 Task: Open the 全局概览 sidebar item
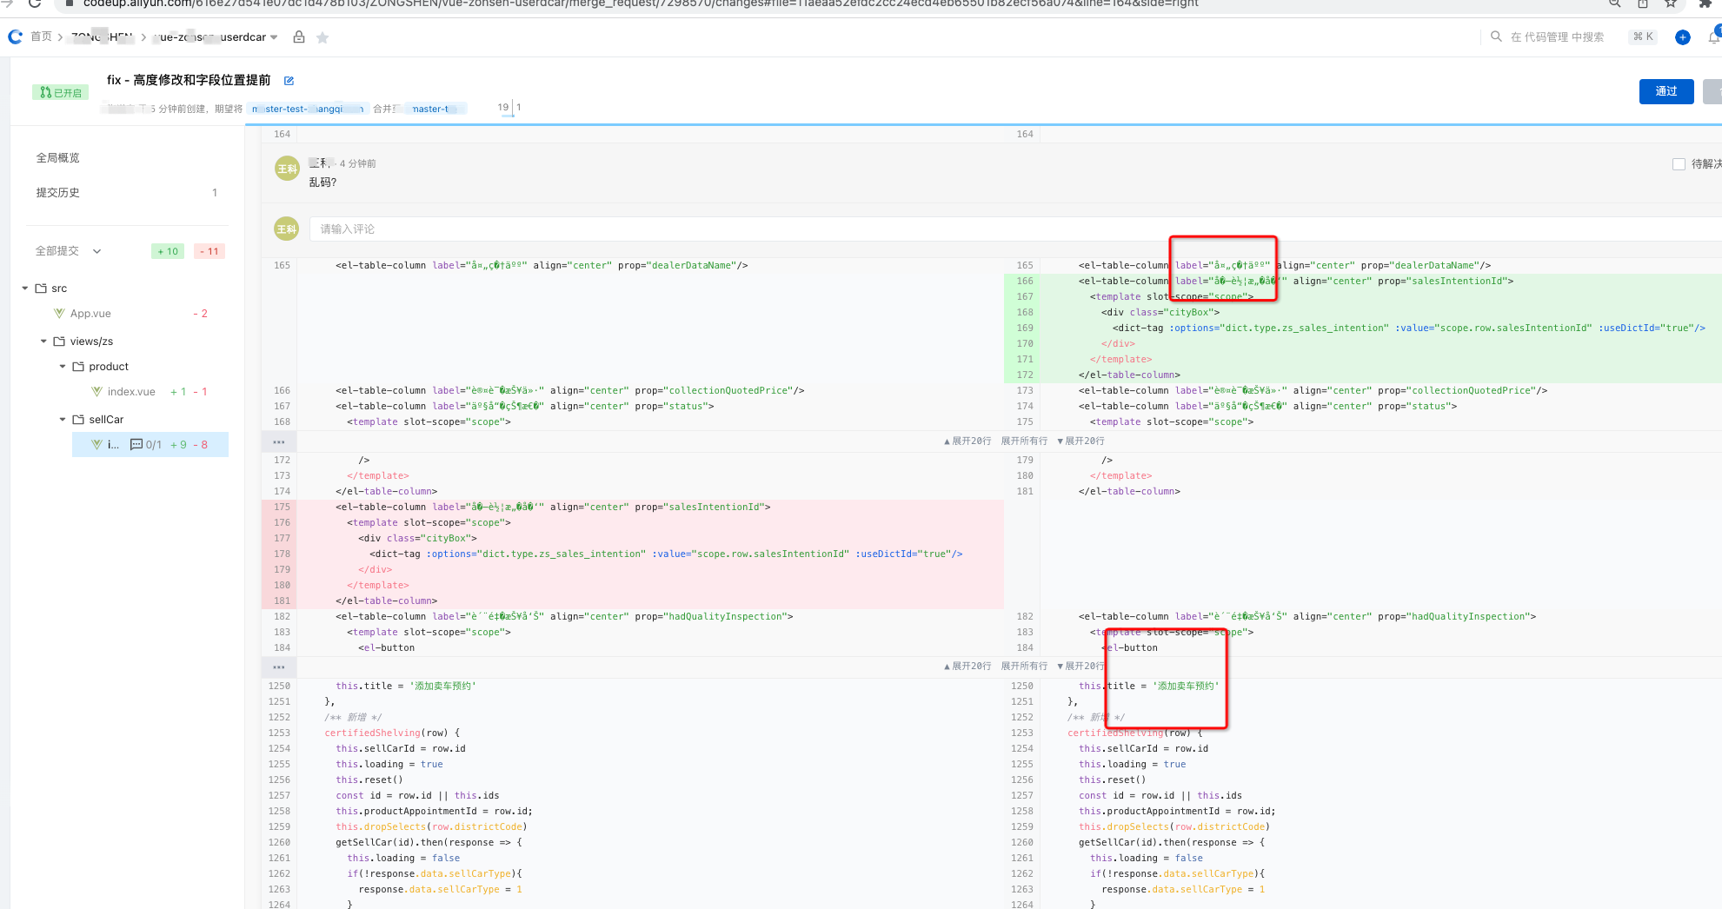click(57, 158)
